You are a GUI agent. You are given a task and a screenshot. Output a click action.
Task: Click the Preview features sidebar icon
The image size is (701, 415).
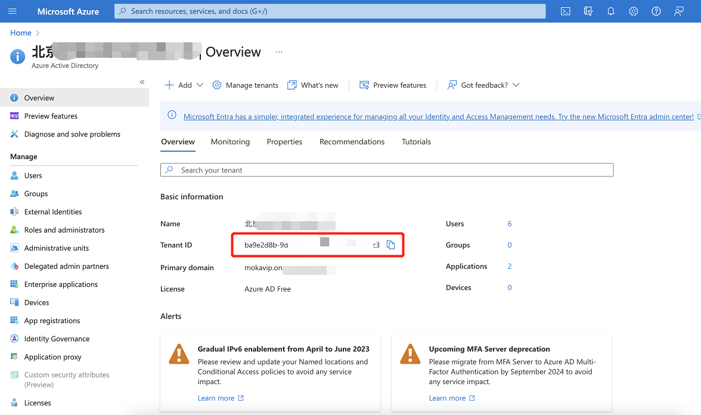pyautogui.click(x=14, y=116)
